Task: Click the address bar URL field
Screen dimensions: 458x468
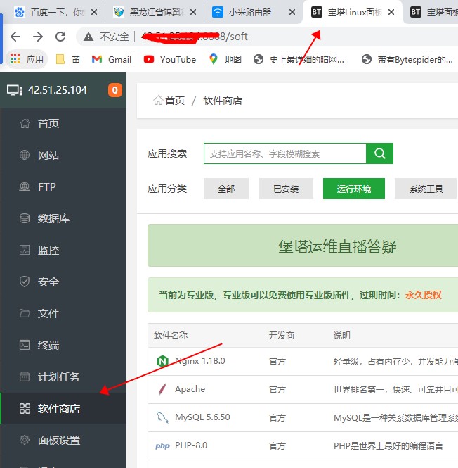Action: pos(268,37)
